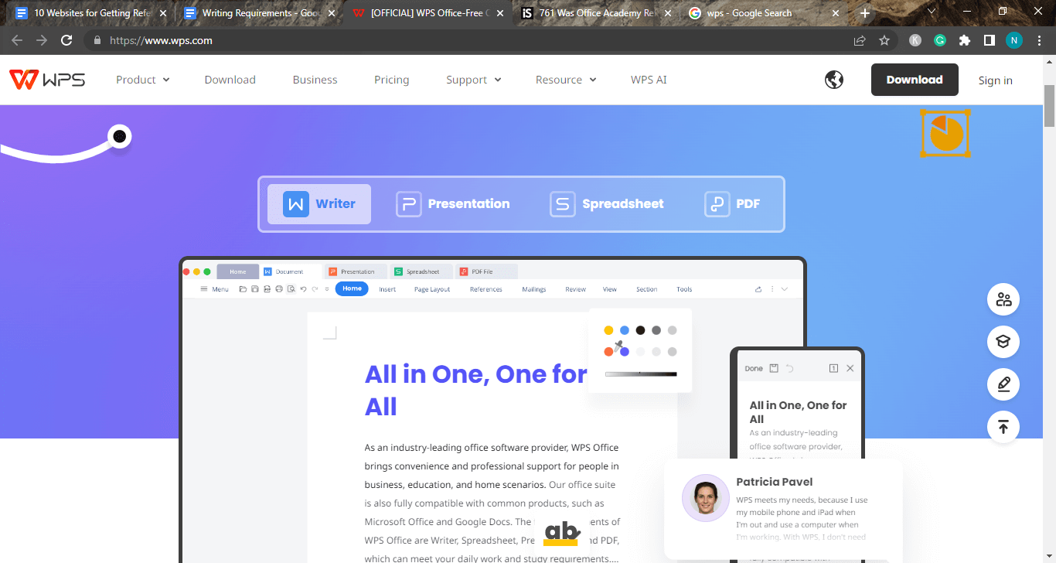The width and height of the screenshot is (1056, 563).
Task: Click the pen feedback floating button
Action: tap(1003, 384)
